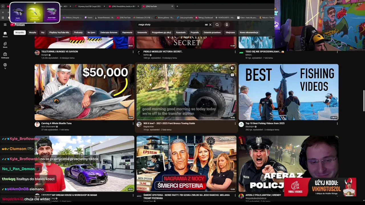
Task: Toggle captions on the Bronco preview
Action: pyautogui.click(x=232, y=75)
